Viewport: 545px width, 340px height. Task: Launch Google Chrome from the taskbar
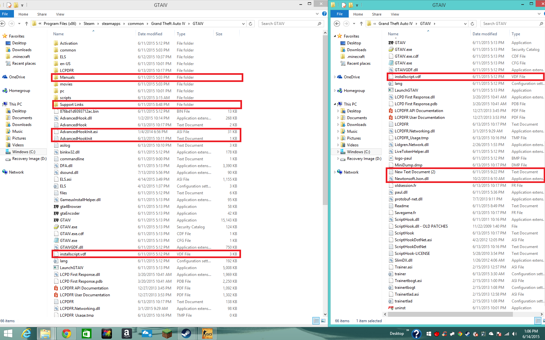67,333
